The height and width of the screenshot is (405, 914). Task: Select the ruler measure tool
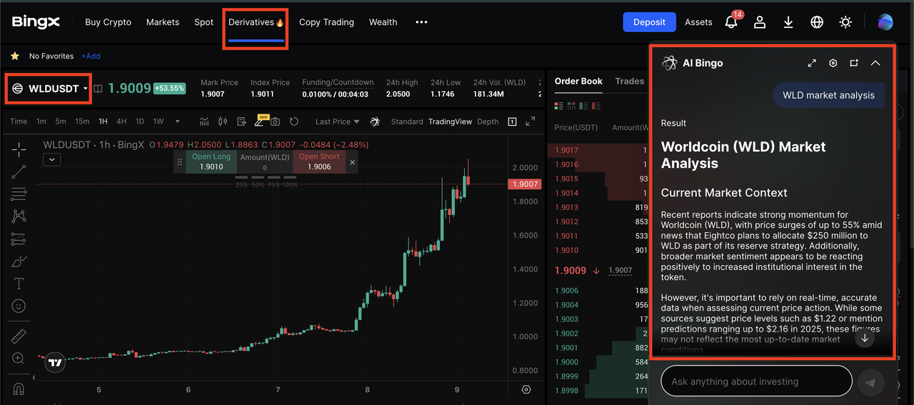(x=19, y=335)
